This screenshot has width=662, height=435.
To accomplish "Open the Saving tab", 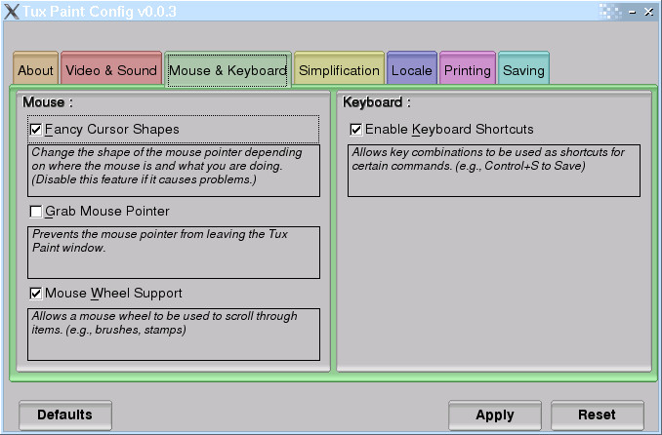I will (x=523, y=69).
